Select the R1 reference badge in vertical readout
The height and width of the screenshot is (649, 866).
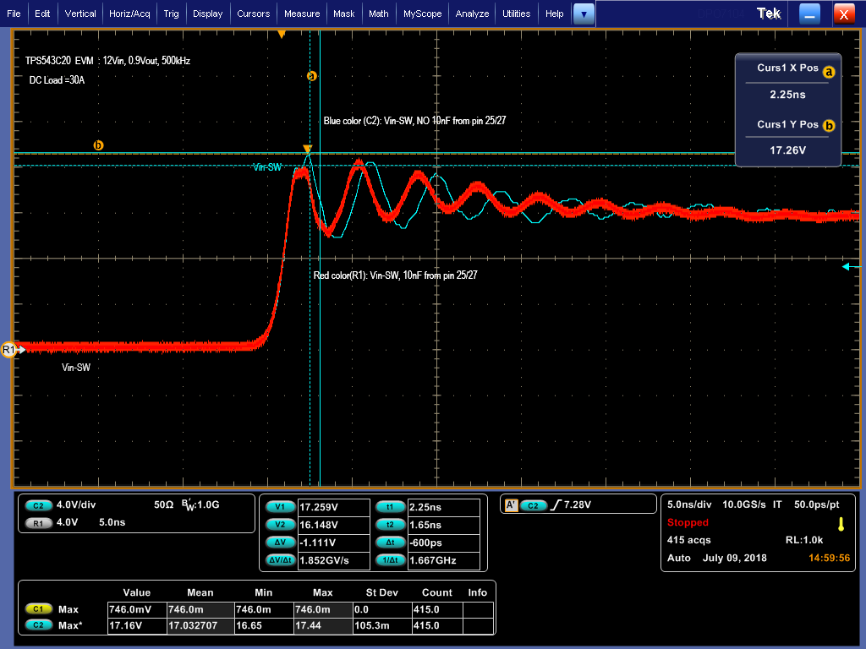point(38,523)
